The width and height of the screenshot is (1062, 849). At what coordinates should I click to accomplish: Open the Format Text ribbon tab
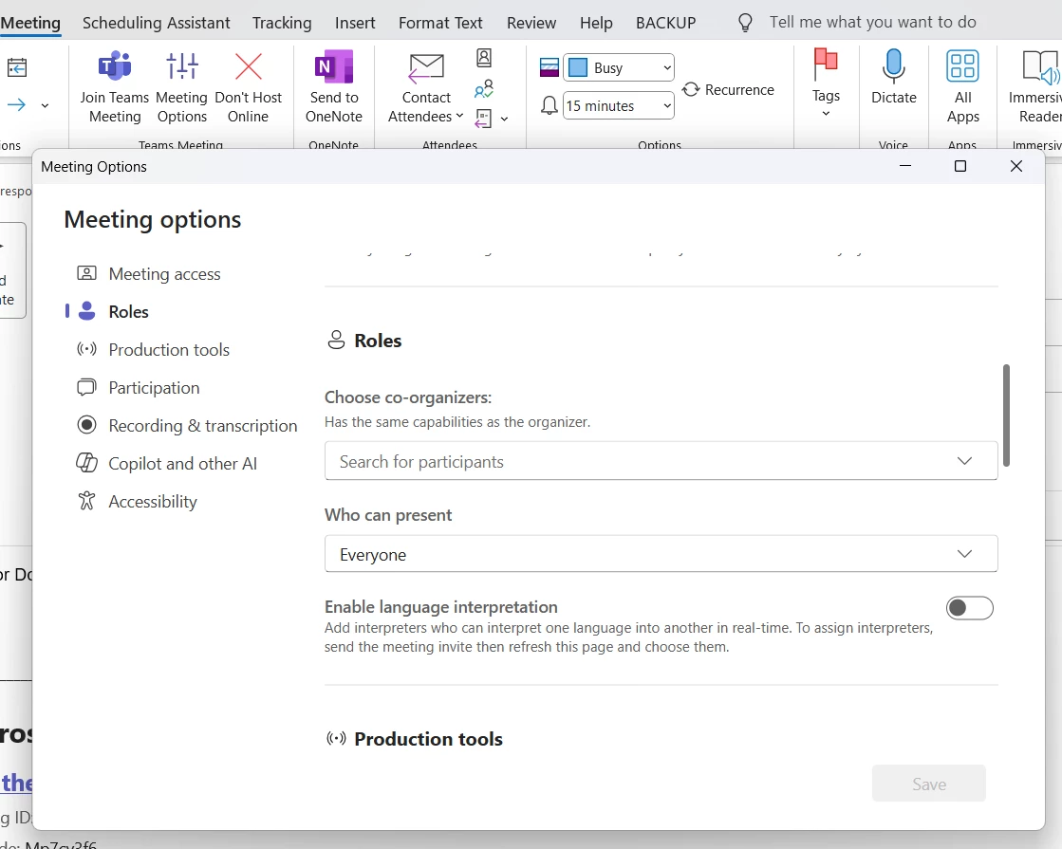tap(440, 23)
